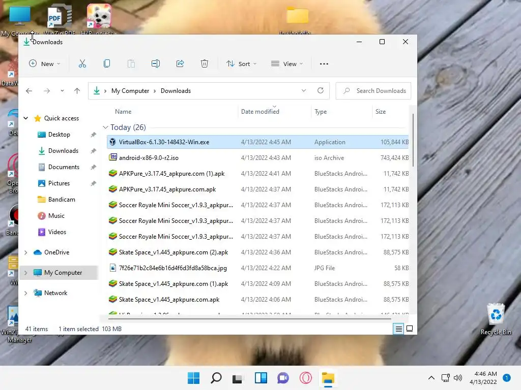Image resolution: width=521 pixels, height=390 pixels.
Task: Open Search from the taskbar
Action: click(216, 378)
